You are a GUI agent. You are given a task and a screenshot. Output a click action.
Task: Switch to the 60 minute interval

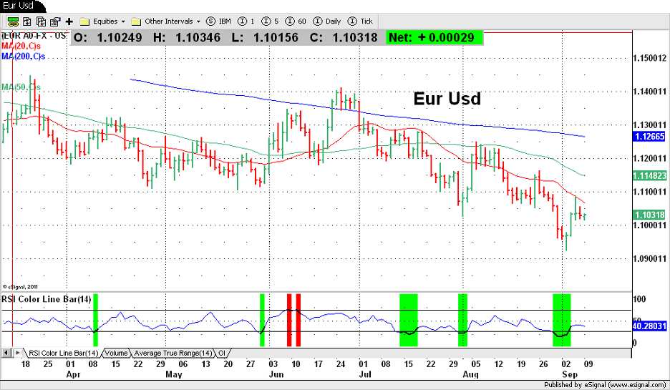point(296,21)
